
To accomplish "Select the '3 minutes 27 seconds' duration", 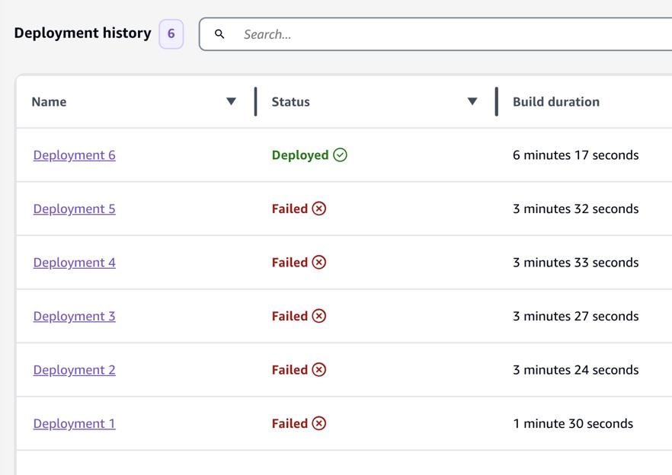I will [575, 316].
